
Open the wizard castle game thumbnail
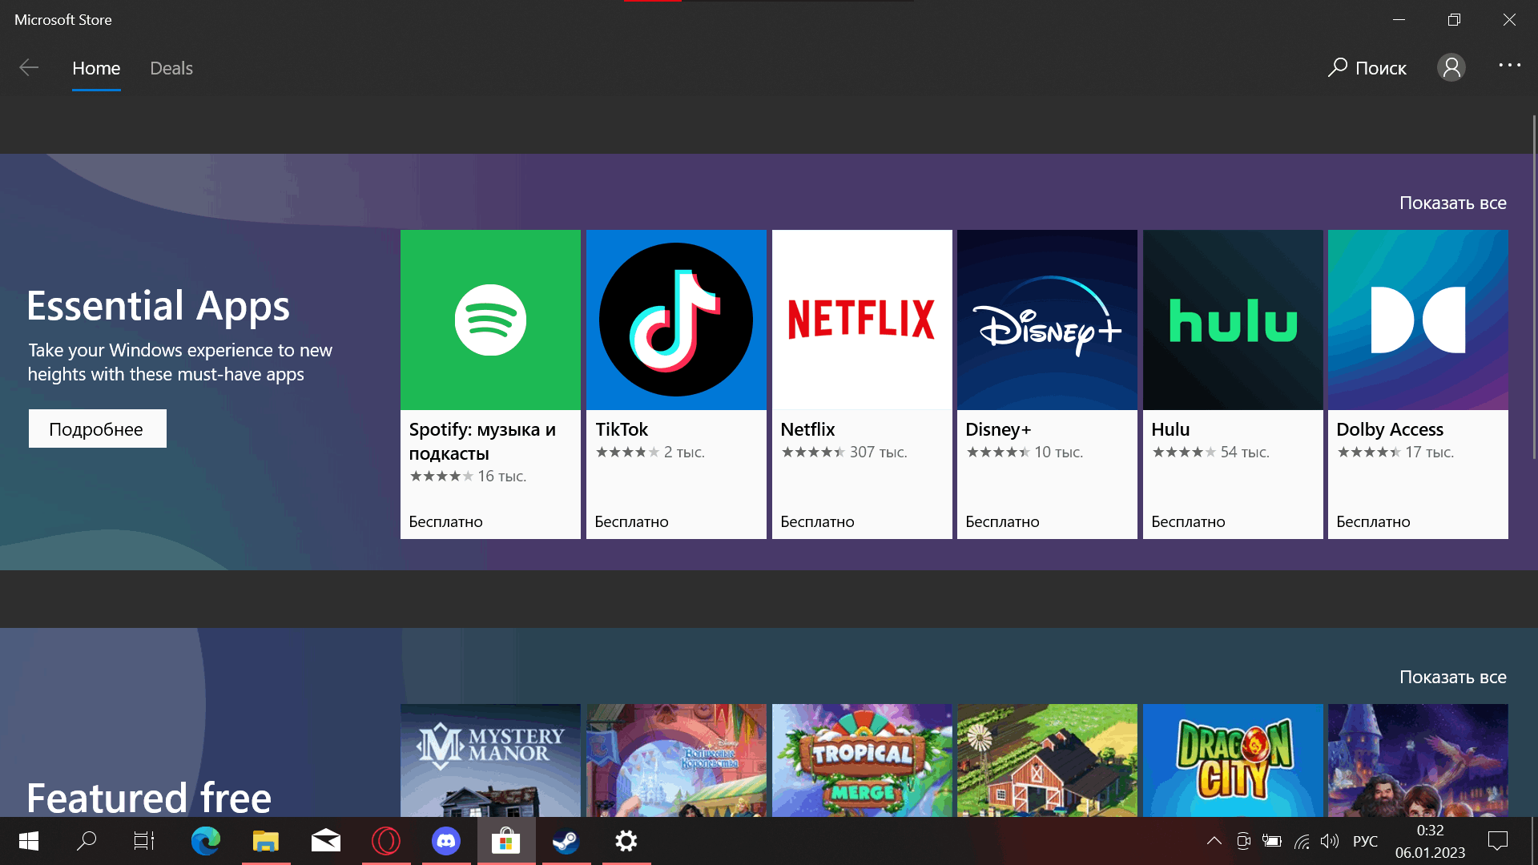click(x=1418, y=760)
